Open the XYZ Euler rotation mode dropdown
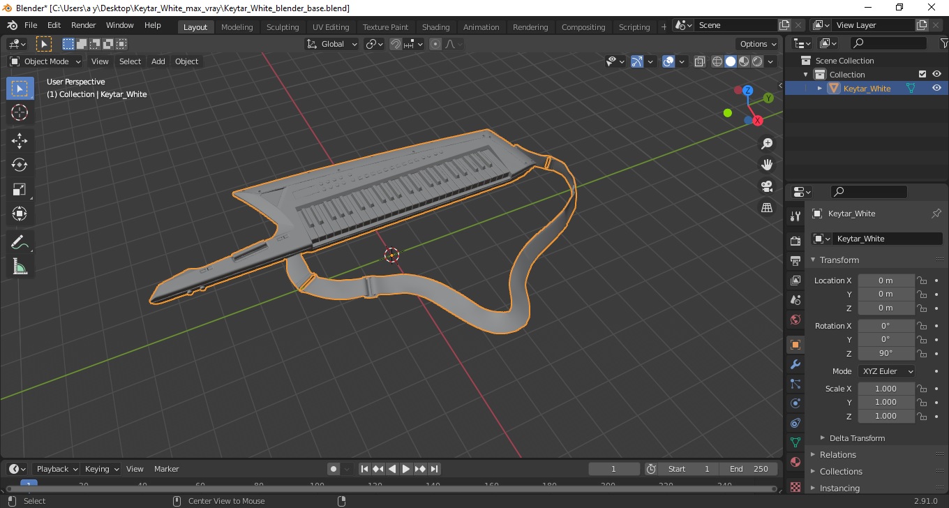The image size is (949, 508). (886, 371)
